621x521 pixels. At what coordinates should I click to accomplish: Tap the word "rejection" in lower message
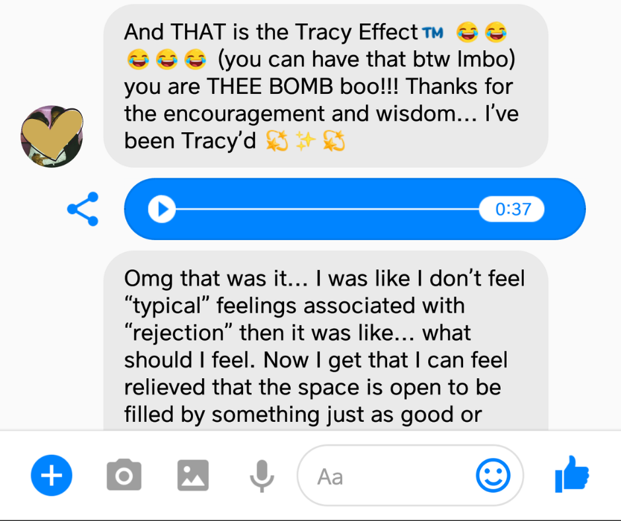178,333
